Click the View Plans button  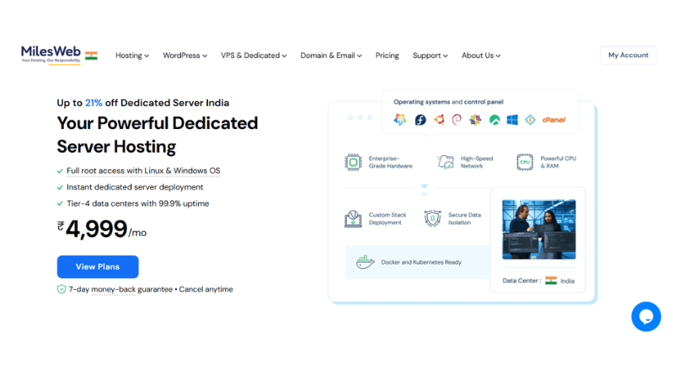[x=98, y=266]
